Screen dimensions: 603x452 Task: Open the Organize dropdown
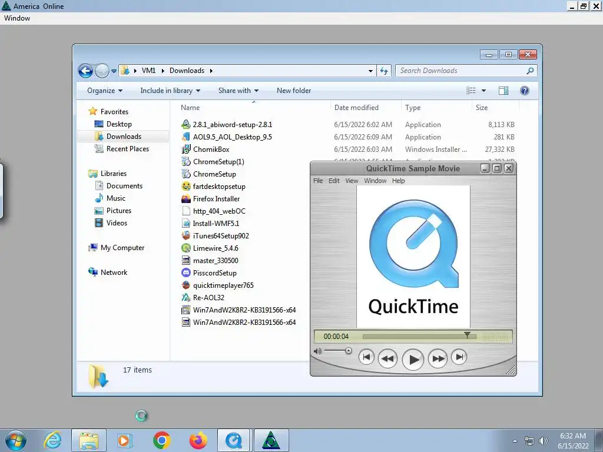coord(105,91)
